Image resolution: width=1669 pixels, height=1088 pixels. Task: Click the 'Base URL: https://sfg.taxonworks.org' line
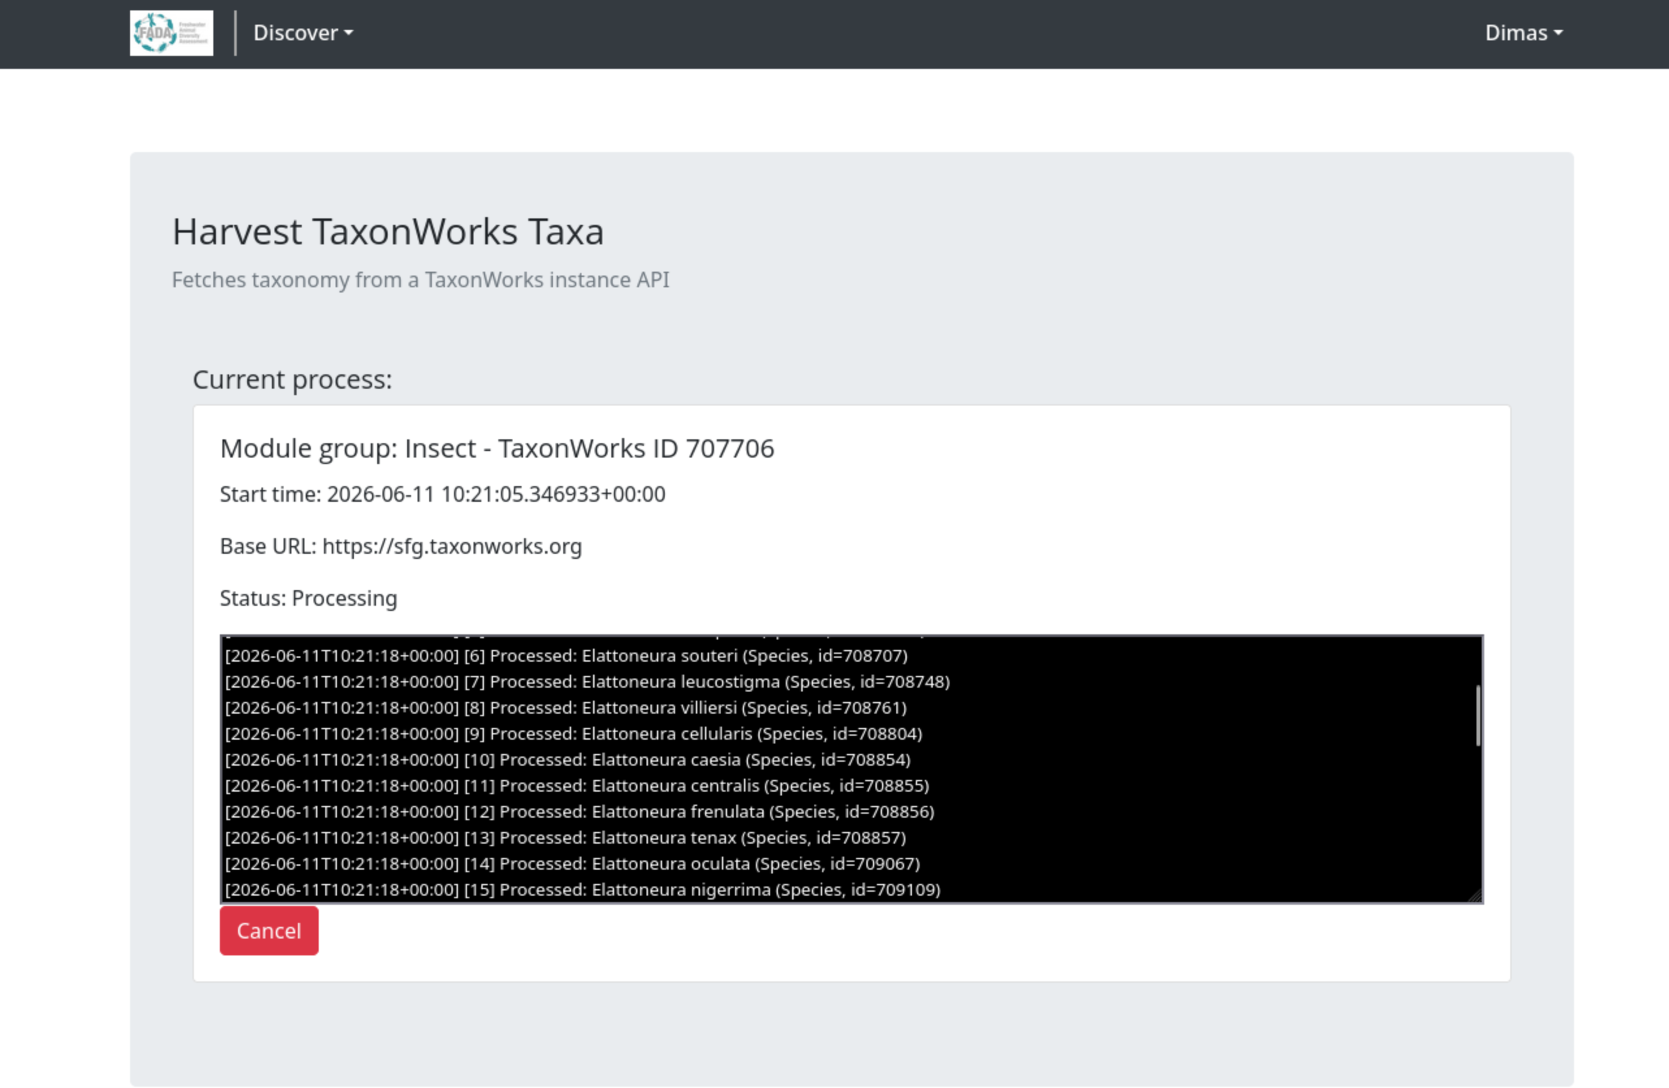coord(401,547)
